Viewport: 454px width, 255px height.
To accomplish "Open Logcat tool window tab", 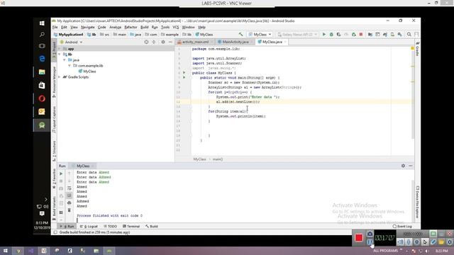I will (x=89, y=227).
